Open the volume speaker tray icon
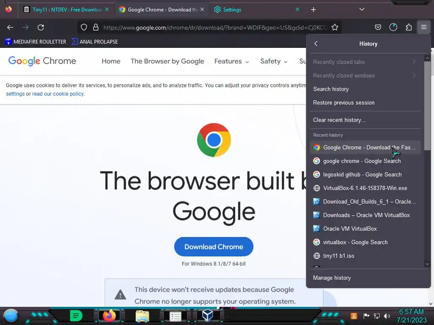 click(387, 316)
